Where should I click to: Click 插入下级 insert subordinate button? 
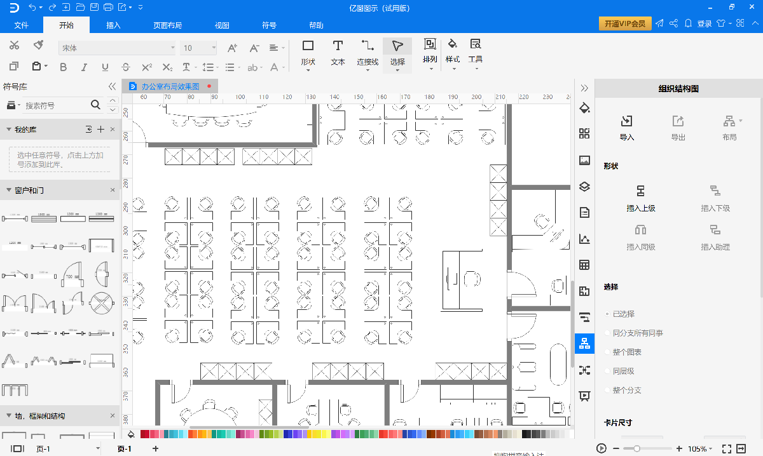(715, 198)
